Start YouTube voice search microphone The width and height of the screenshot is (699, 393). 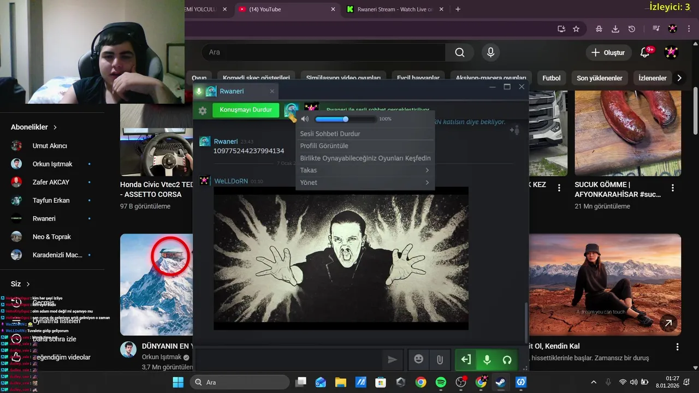490,52
